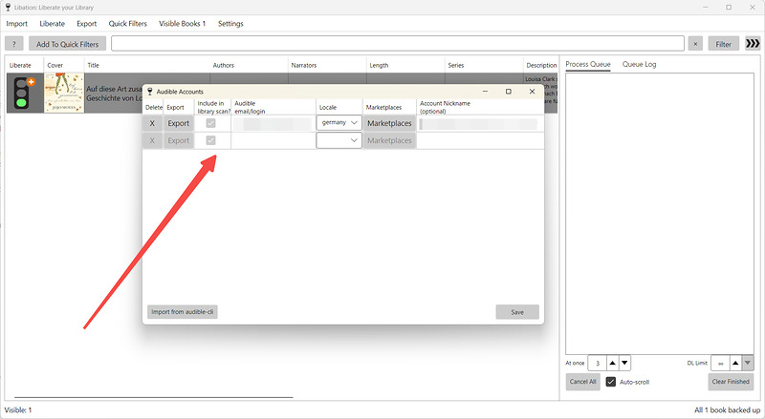Sort by the Title column header

(93, 65)
